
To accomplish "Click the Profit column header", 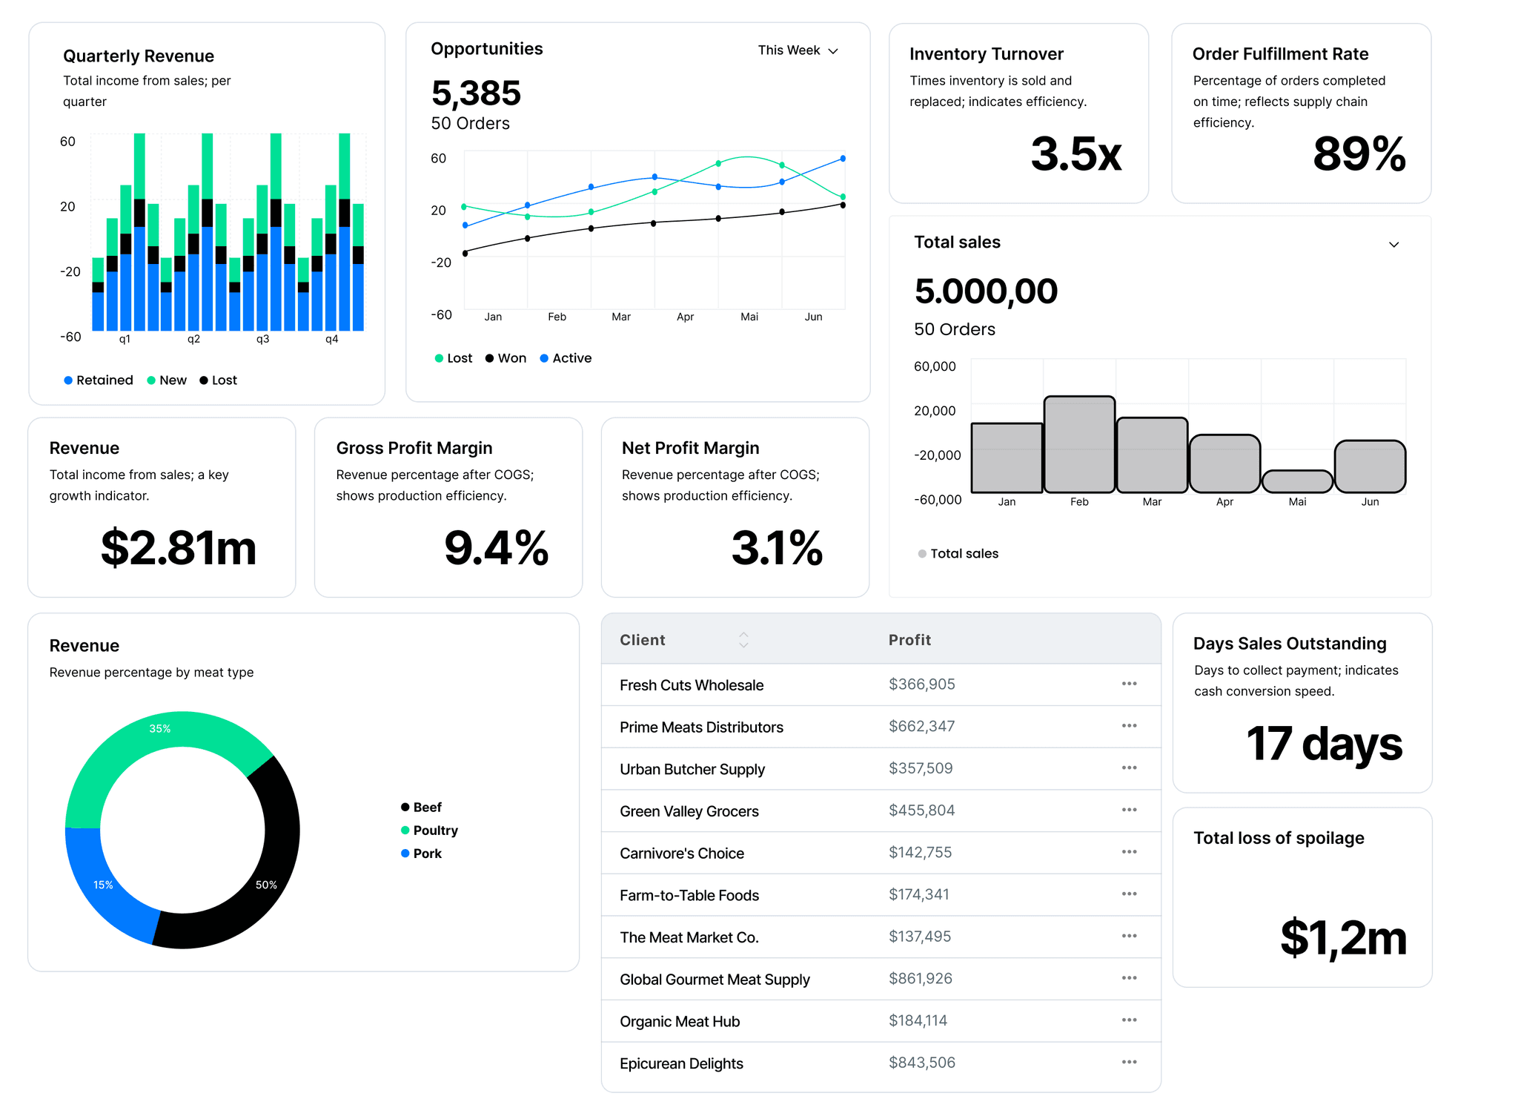I will pyautogui.click(x=909, y=640).
